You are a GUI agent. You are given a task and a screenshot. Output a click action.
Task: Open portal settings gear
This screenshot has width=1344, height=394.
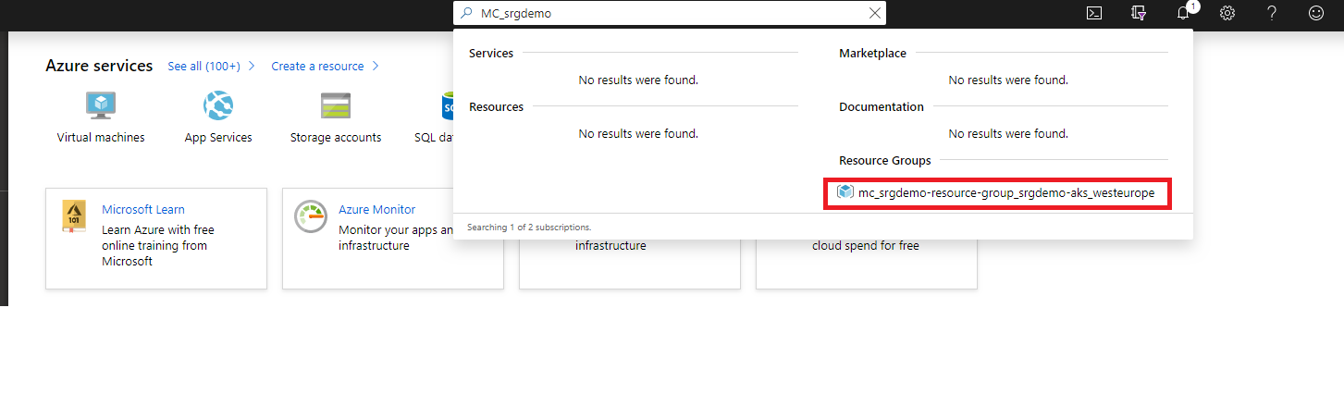click(1227, 13)
